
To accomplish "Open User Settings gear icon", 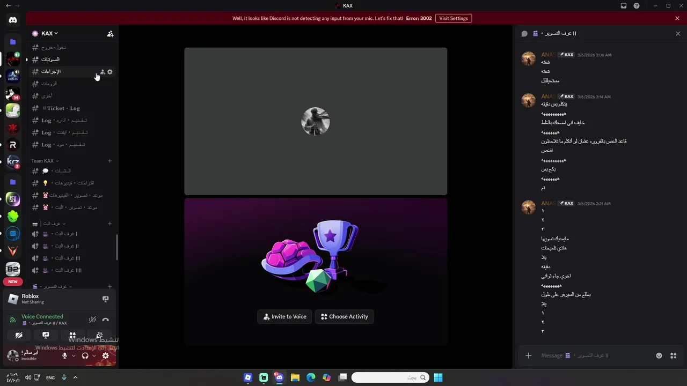I will click(106, 355).
